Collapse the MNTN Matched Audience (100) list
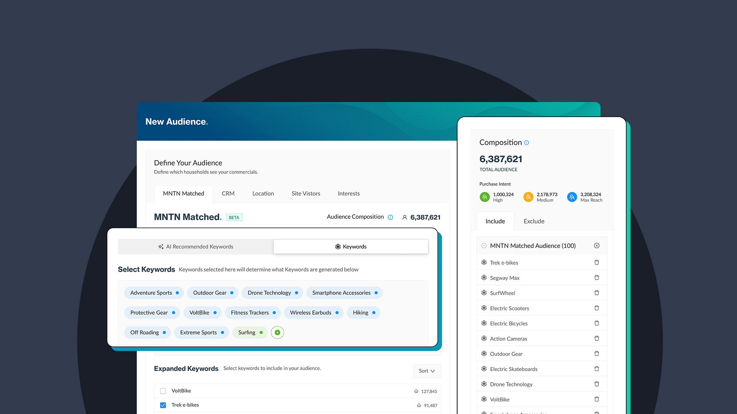Viewport: 737px width, 414px height. coord(484,246)
